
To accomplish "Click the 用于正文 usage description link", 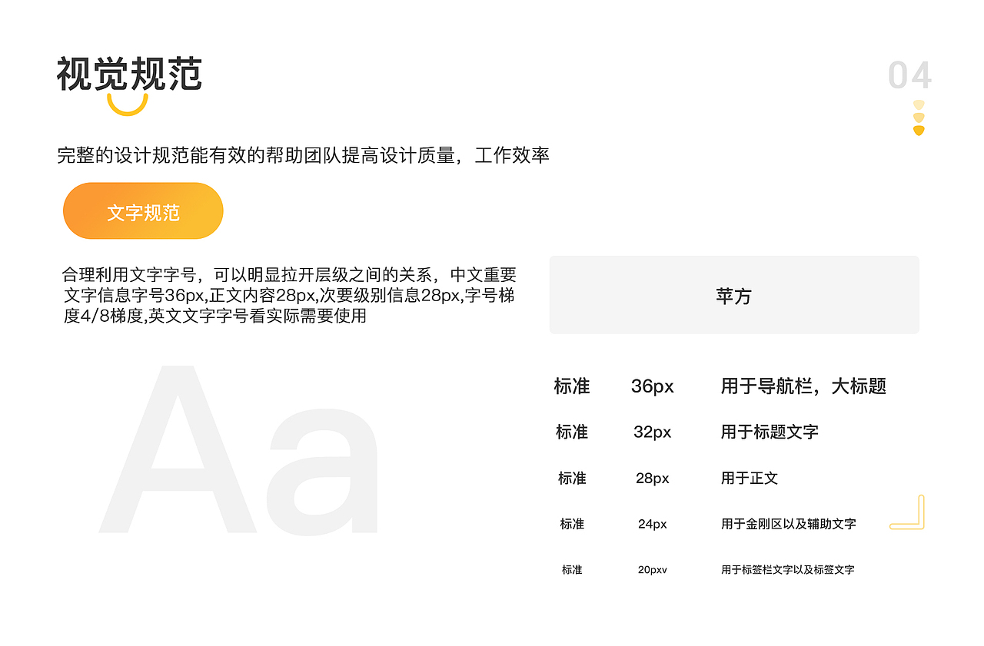I will click(749, 478).
